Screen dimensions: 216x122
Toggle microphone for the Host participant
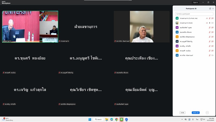[x=210, y=23]
